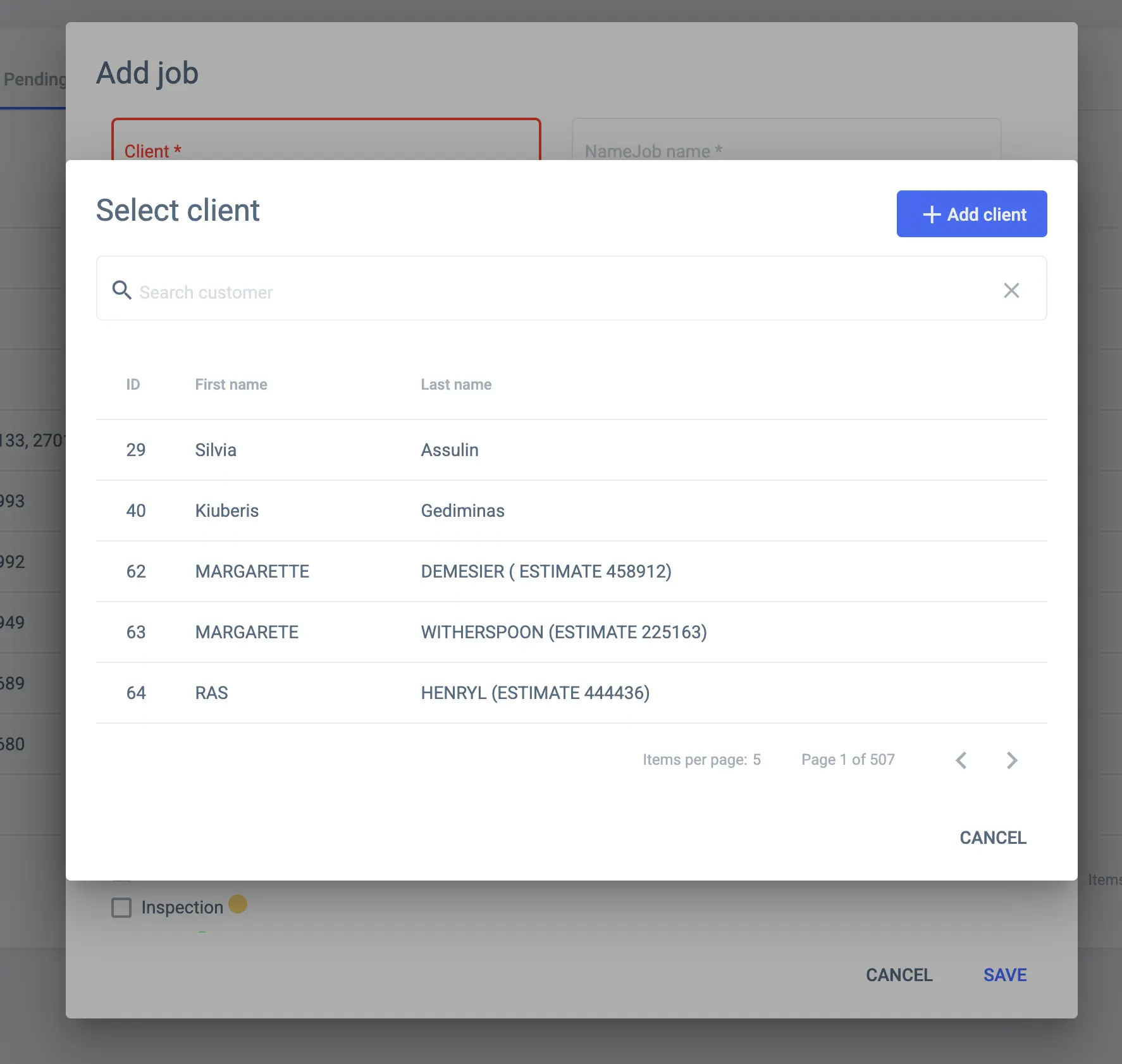Sort by the ID column header
Screen dimensions: 1122x1064
[133, 385]
